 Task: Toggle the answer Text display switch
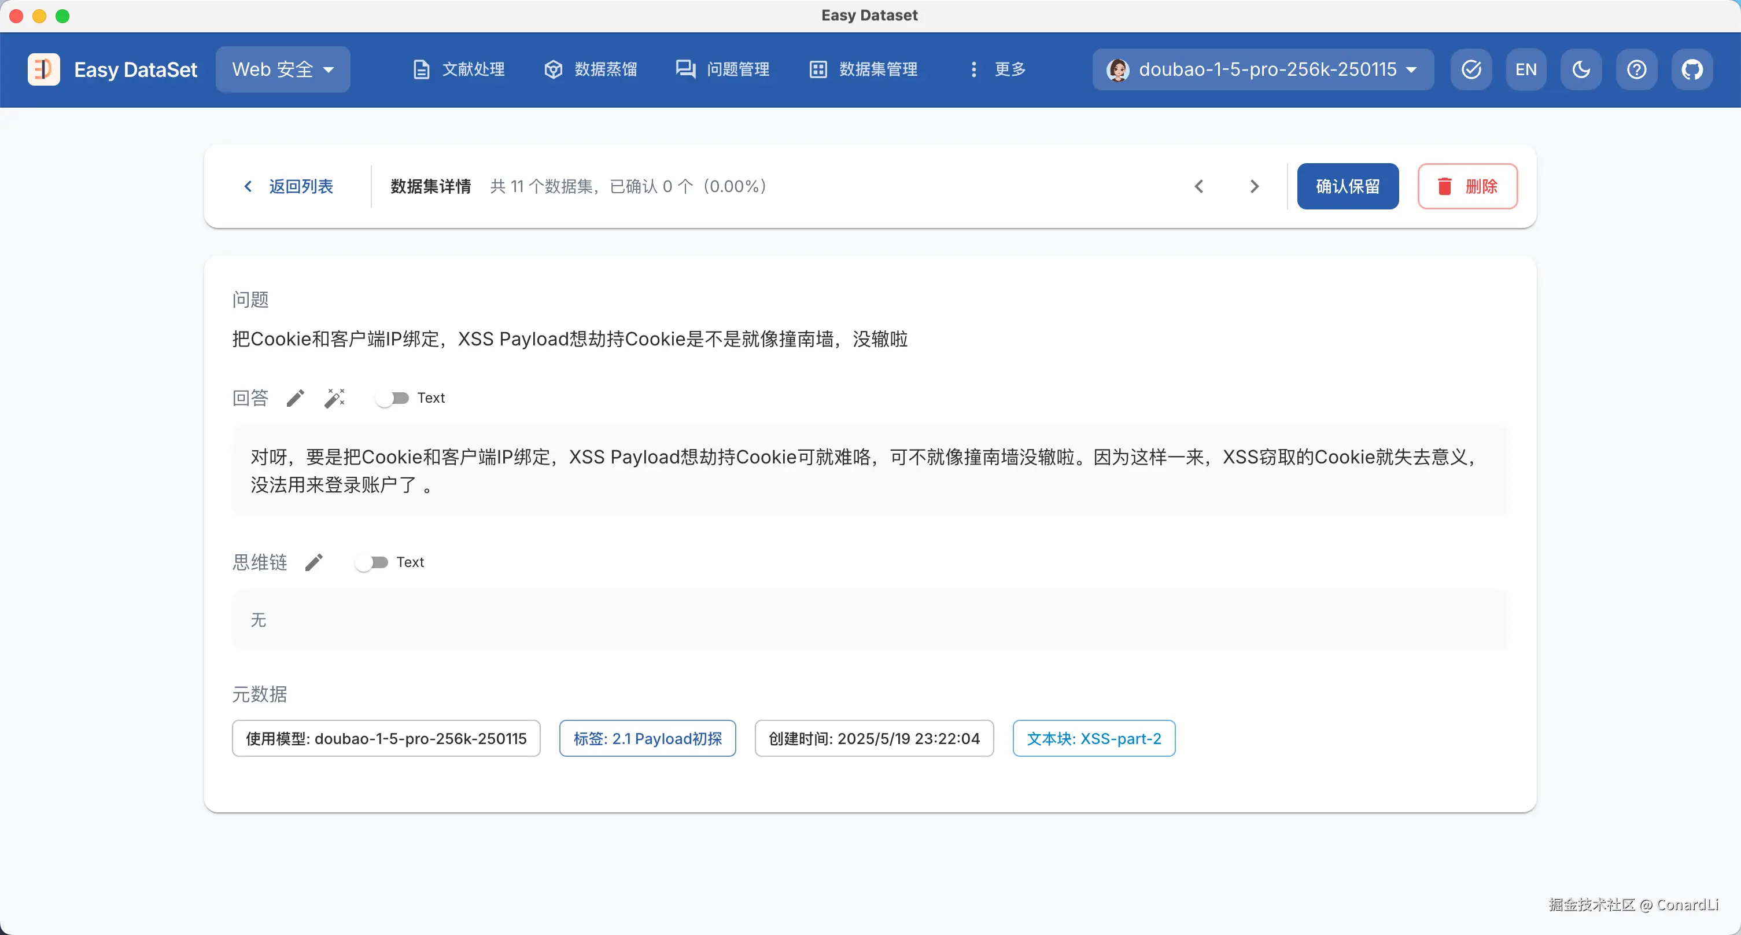pyautogui.click(x=393, y=398)
